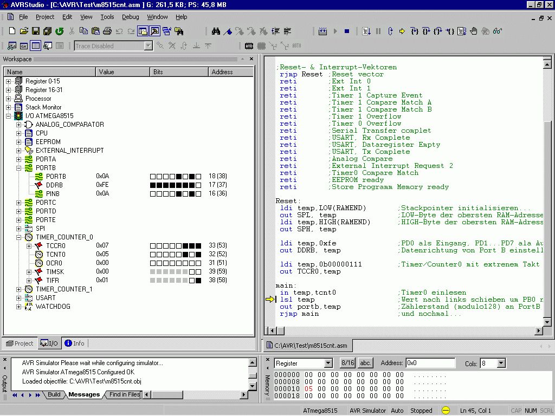The image size is (555, 416).
Task: Click the memory Address input field
Action: pos(430,363)
